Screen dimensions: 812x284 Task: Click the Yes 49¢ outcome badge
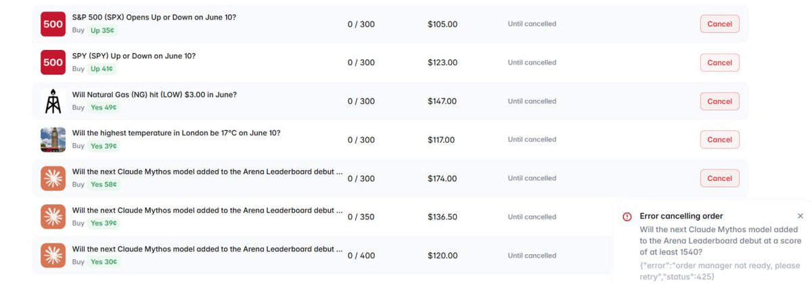click(104, 107)
